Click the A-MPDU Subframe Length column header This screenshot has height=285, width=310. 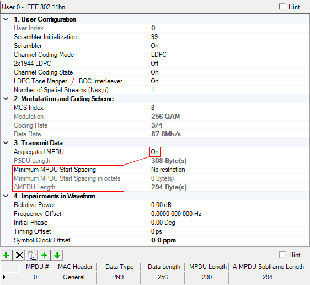[x=268, y=267]
